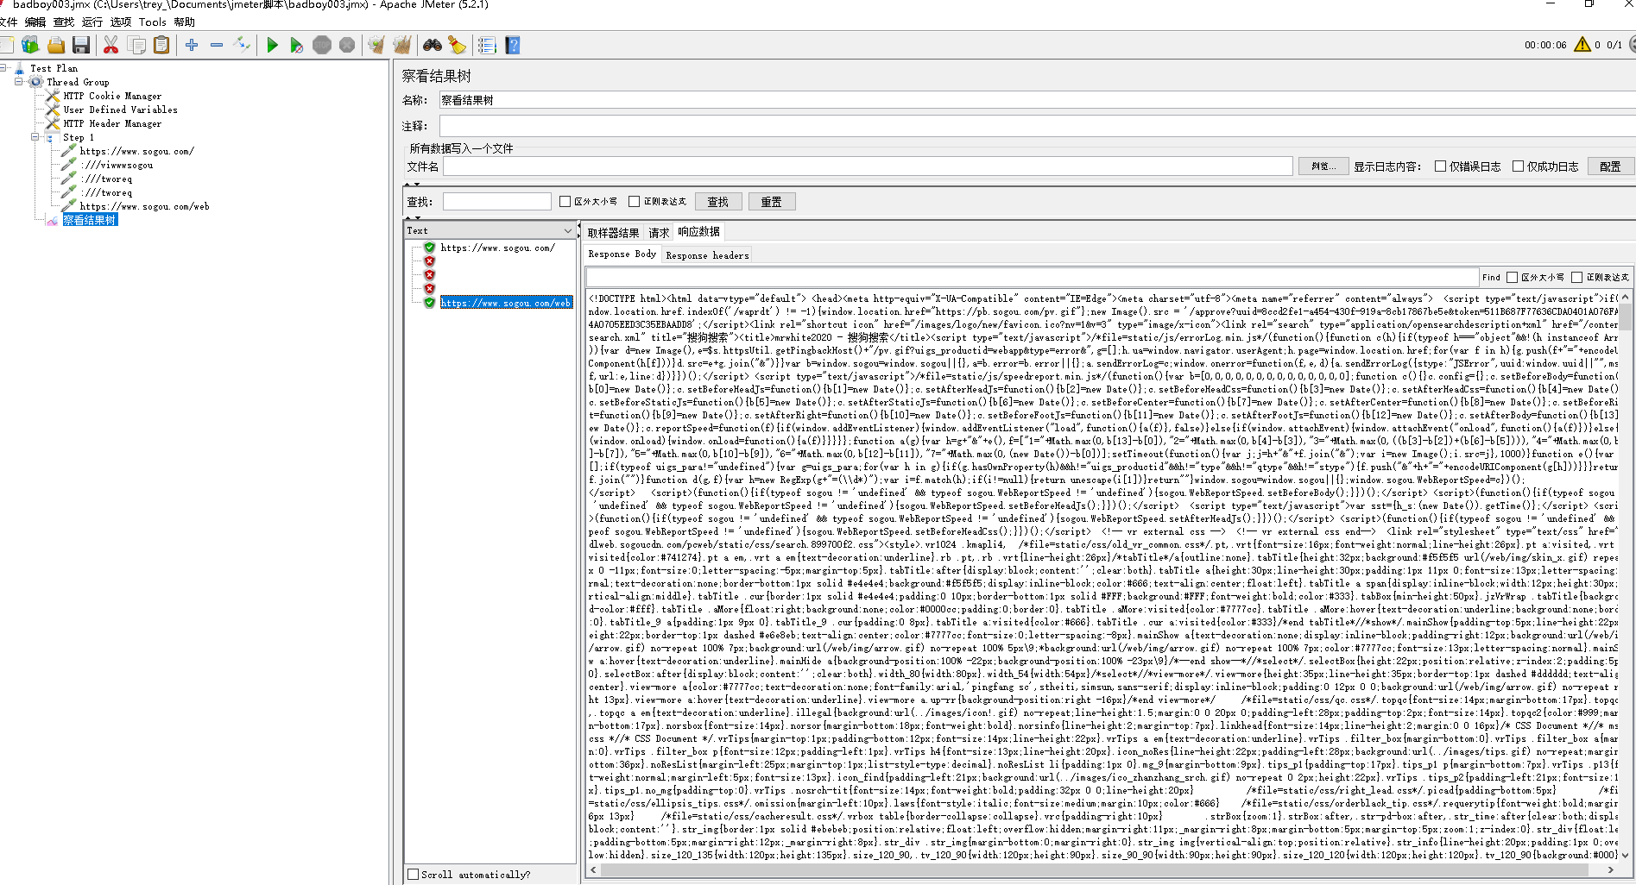
Task: Stop the running test
Action: tap(322, 45)
